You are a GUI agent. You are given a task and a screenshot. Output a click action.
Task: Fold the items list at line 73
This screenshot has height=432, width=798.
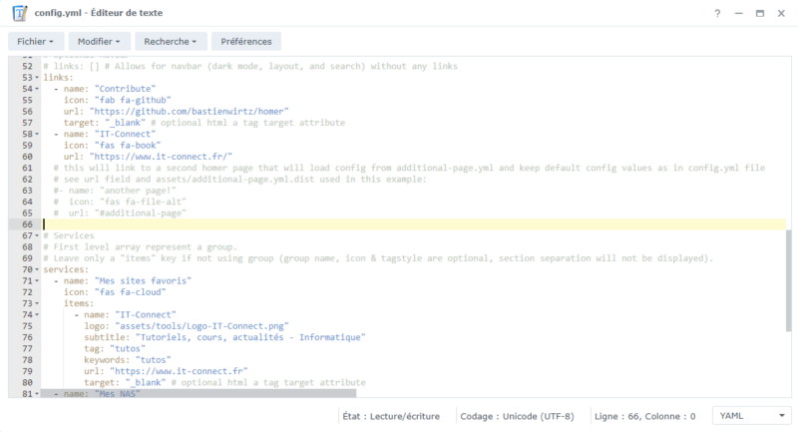pos(37,303)
